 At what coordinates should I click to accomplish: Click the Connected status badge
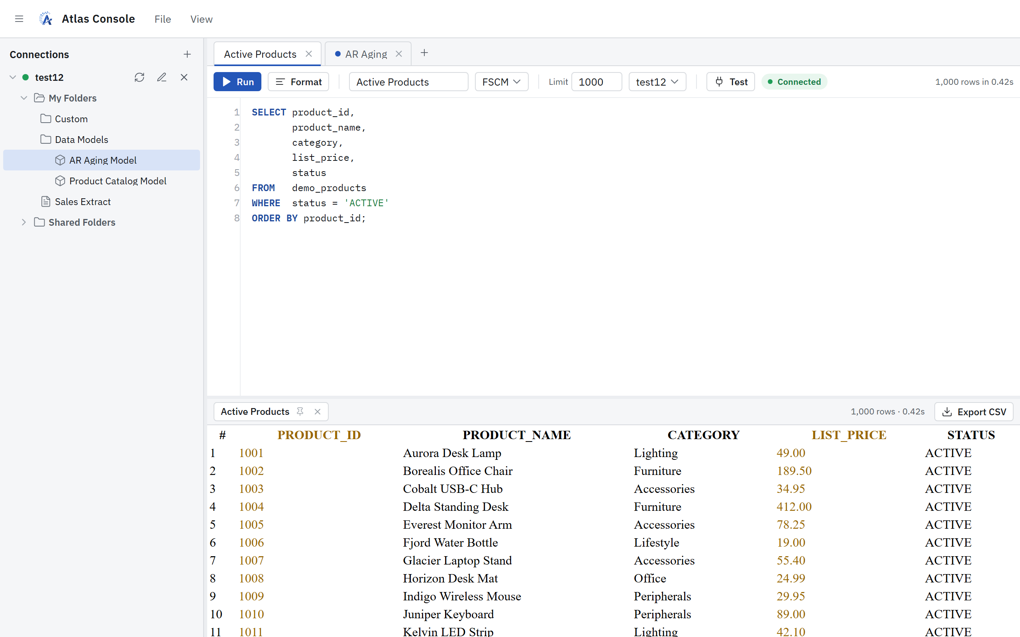794,82
